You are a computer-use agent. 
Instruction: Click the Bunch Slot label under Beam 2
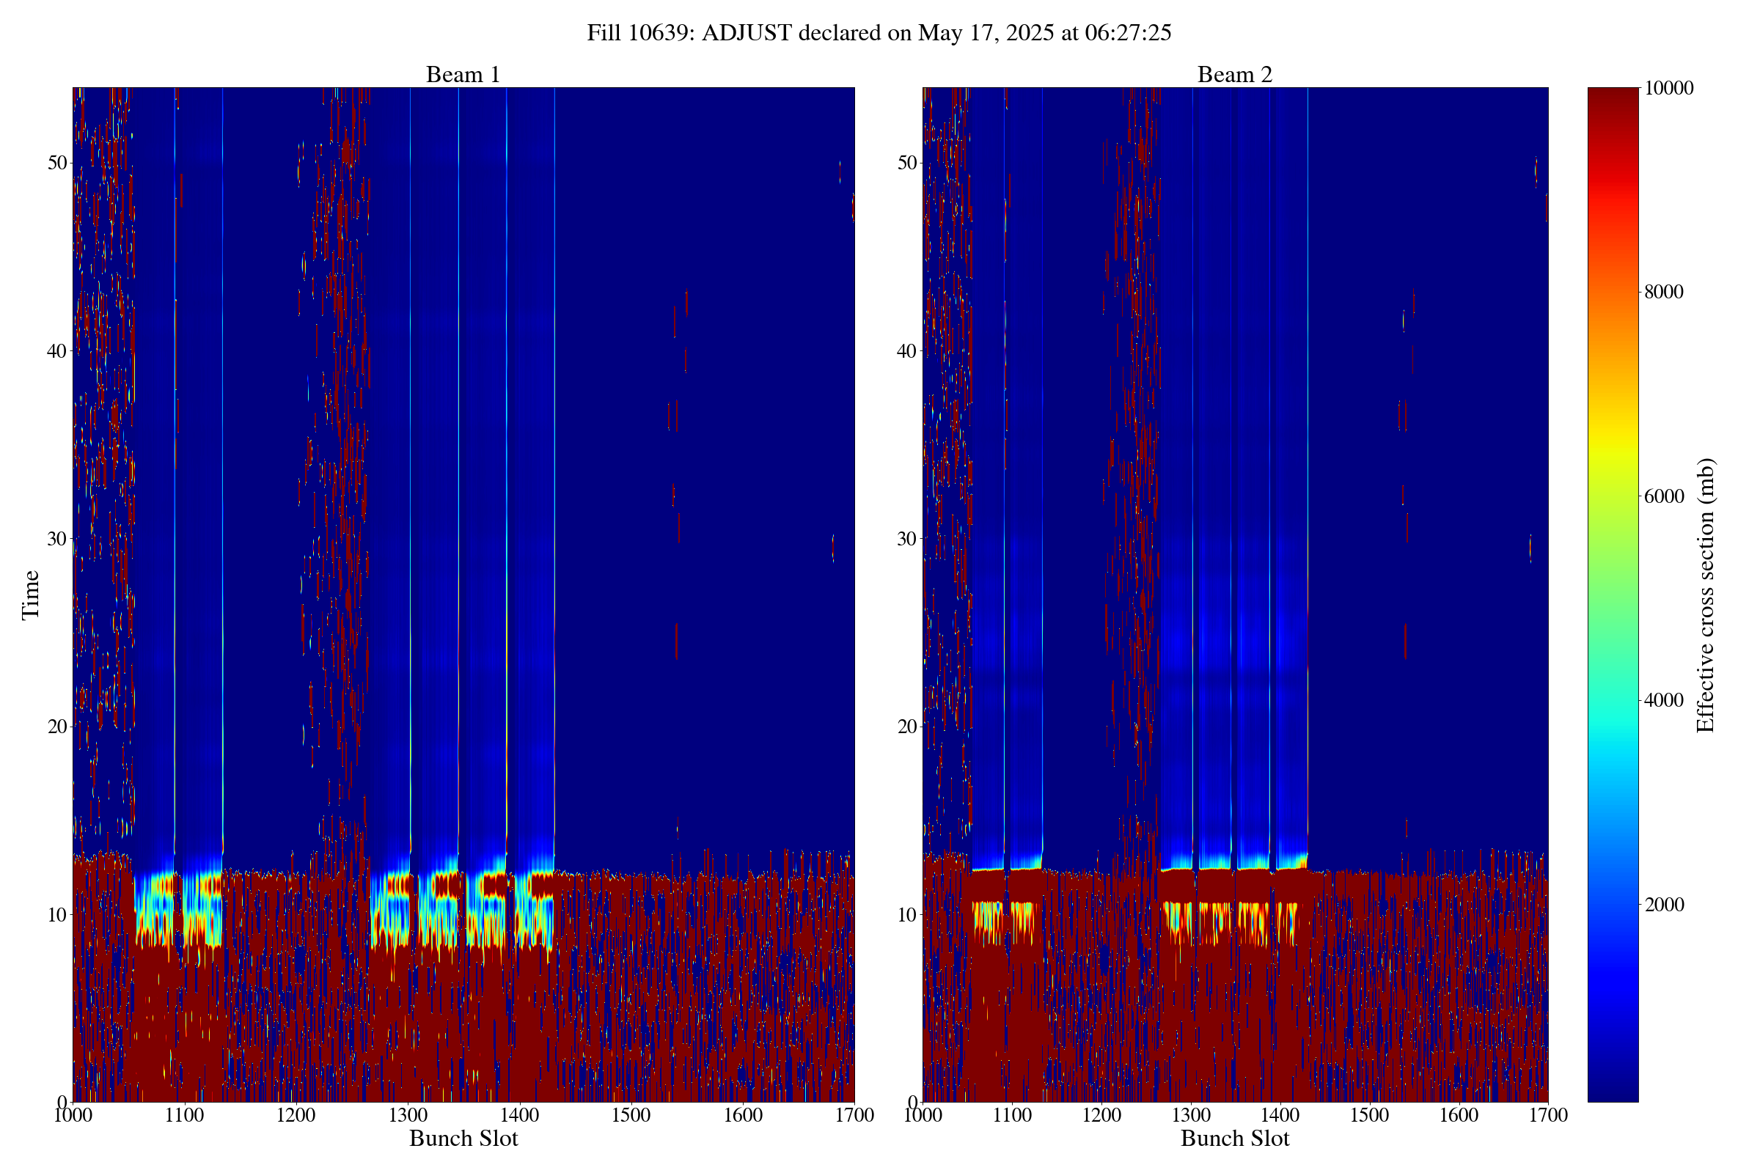[1235, 1139]
